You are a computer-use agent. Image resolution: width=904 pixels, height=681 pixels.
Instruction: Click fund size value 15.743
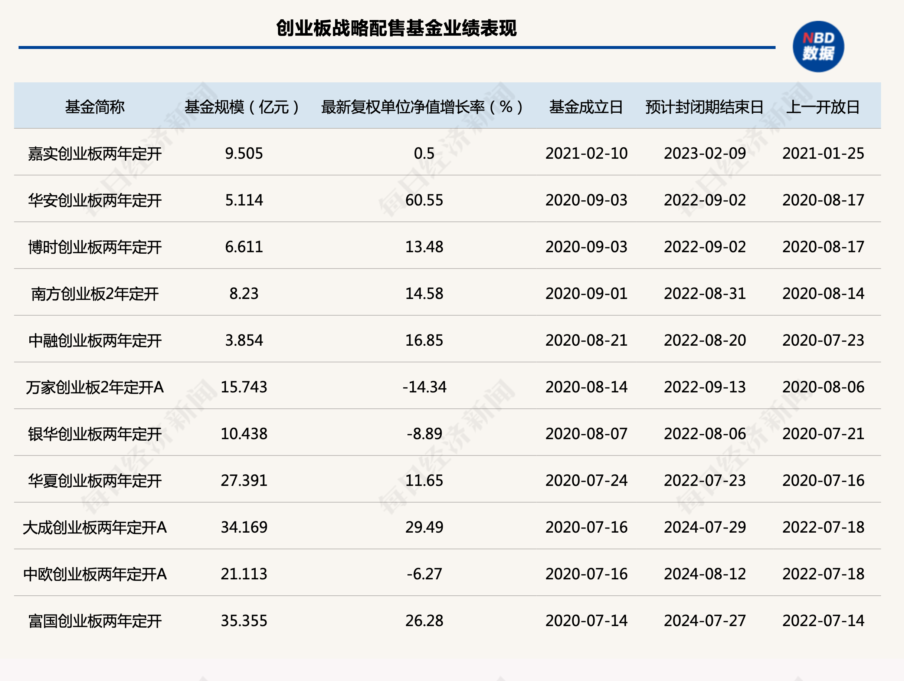click(244, 387)
